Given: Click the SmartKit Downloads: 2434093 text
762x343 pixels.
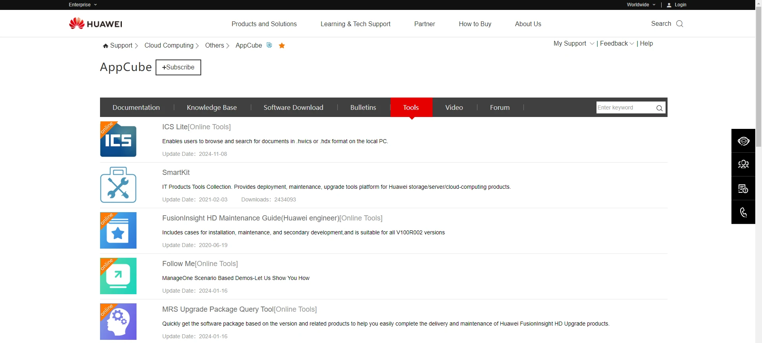Looking at the screenshot, I should click(269, 199).
